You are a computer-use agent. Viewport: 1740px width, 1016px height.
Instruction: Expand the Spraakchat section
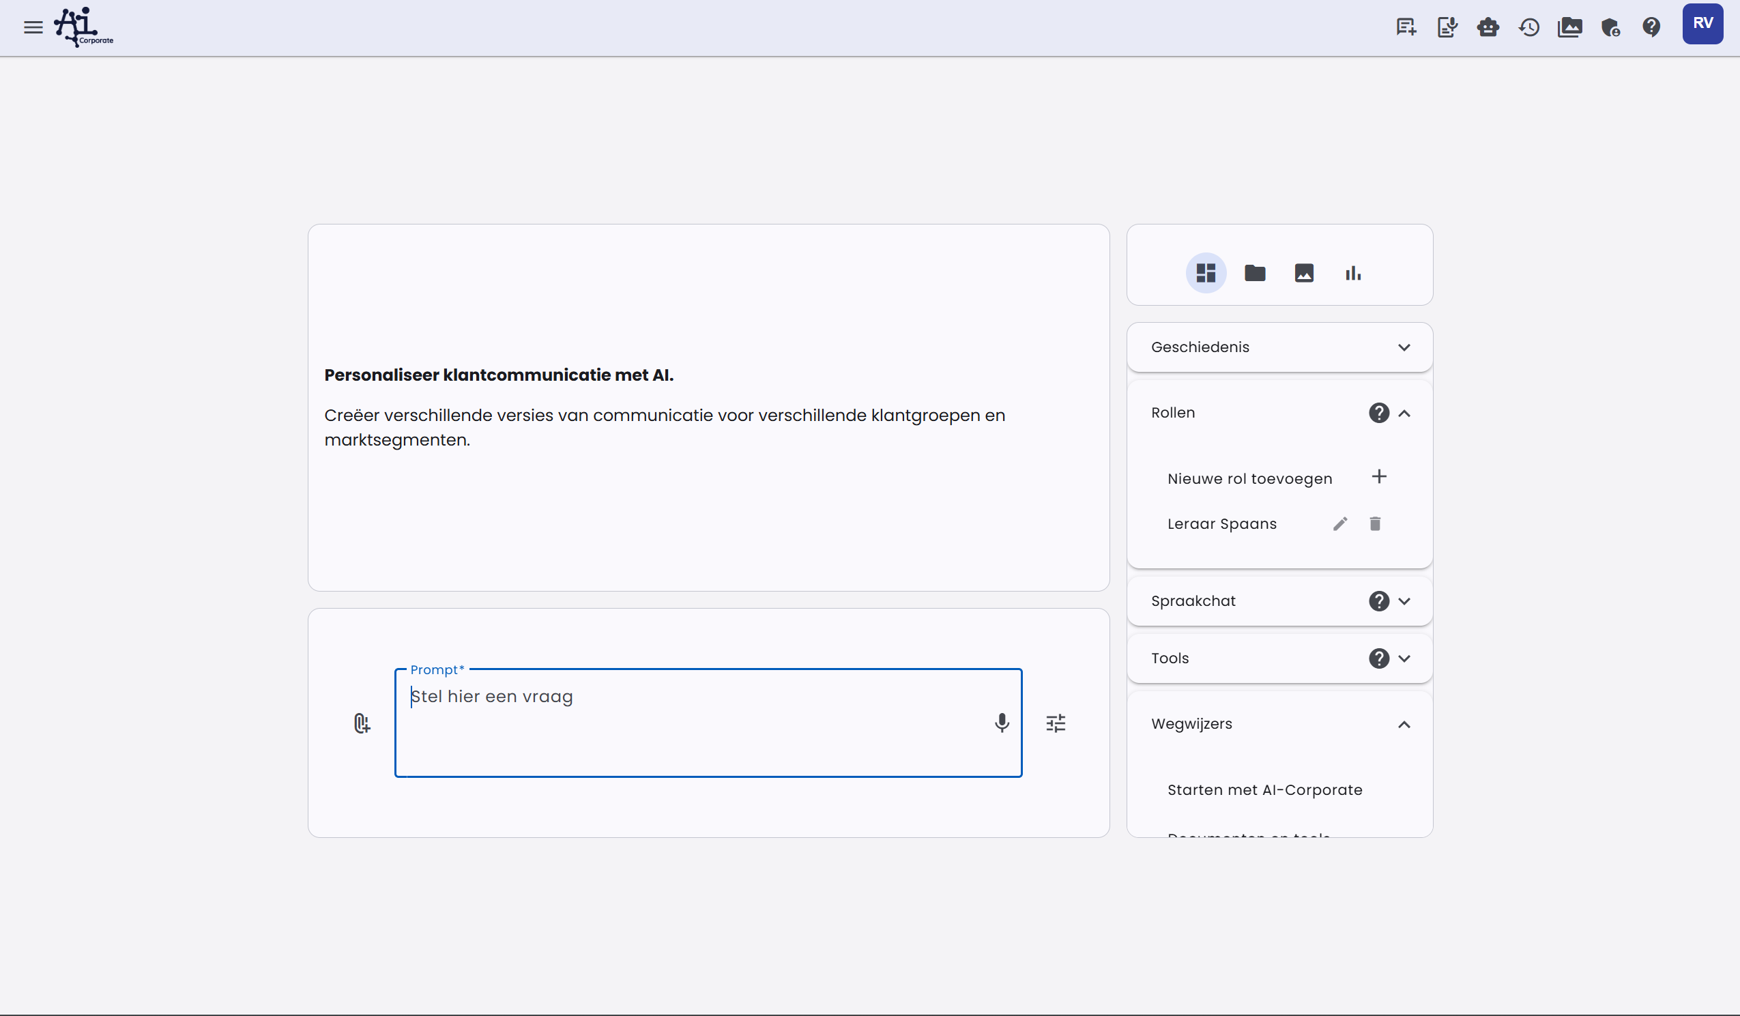1405,601
